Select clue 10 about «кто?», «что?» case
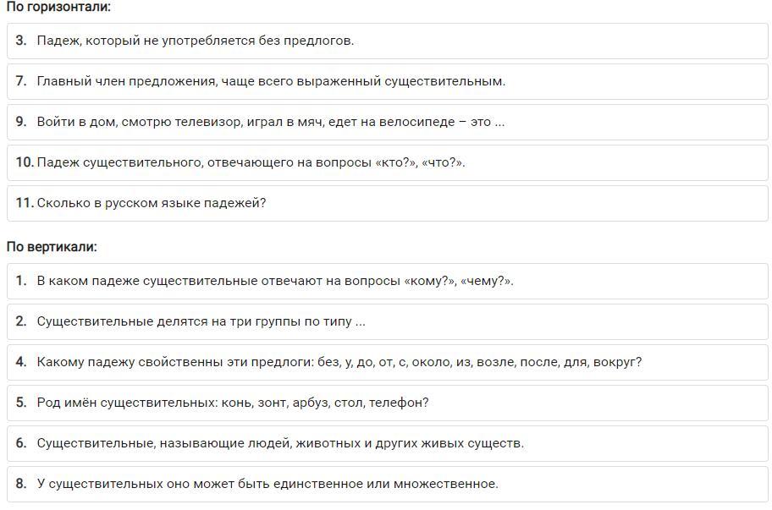772x510 pixels. [x=387, y=162]
